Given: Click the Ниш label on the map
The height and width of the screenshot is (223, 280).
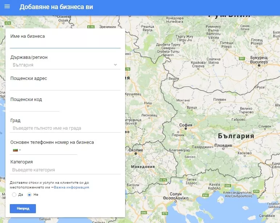Looking at the screenshot, I should pyautogui.click(x=148, y=103).
